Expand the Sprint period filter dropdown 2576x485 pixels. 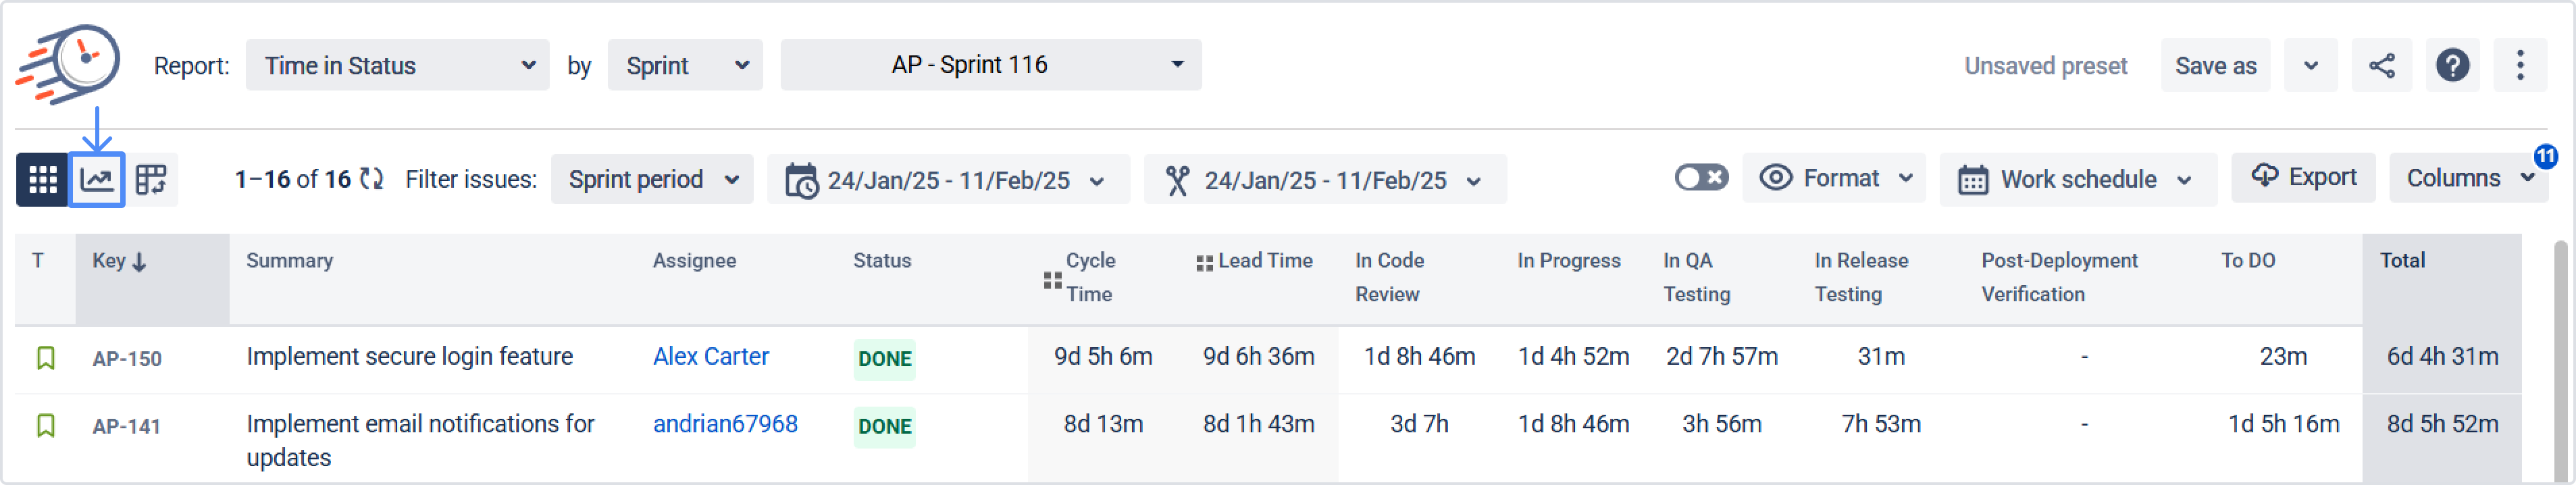coord(652,180)
